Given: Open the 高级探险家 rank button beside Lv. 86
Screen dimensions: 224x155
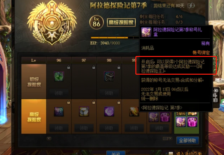Looking at the screenshot, I should tap(121, 22).
